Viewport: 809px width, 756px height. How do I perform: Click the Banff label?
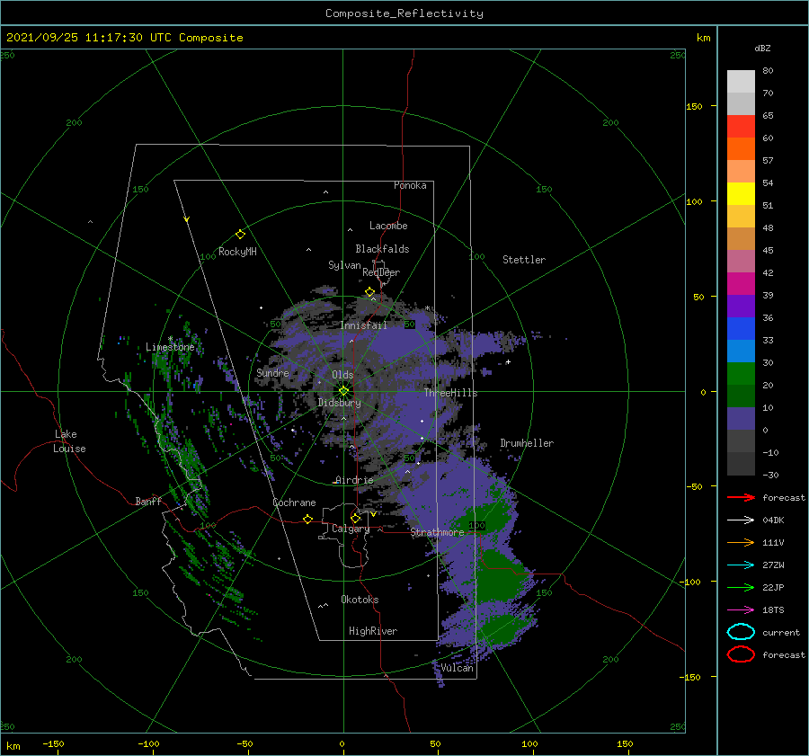tap(148, 501)
